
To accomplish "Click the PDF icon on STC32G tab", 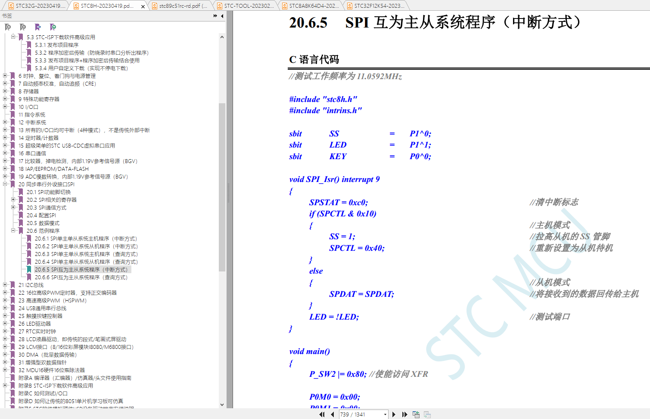I will tap(11, 6).
